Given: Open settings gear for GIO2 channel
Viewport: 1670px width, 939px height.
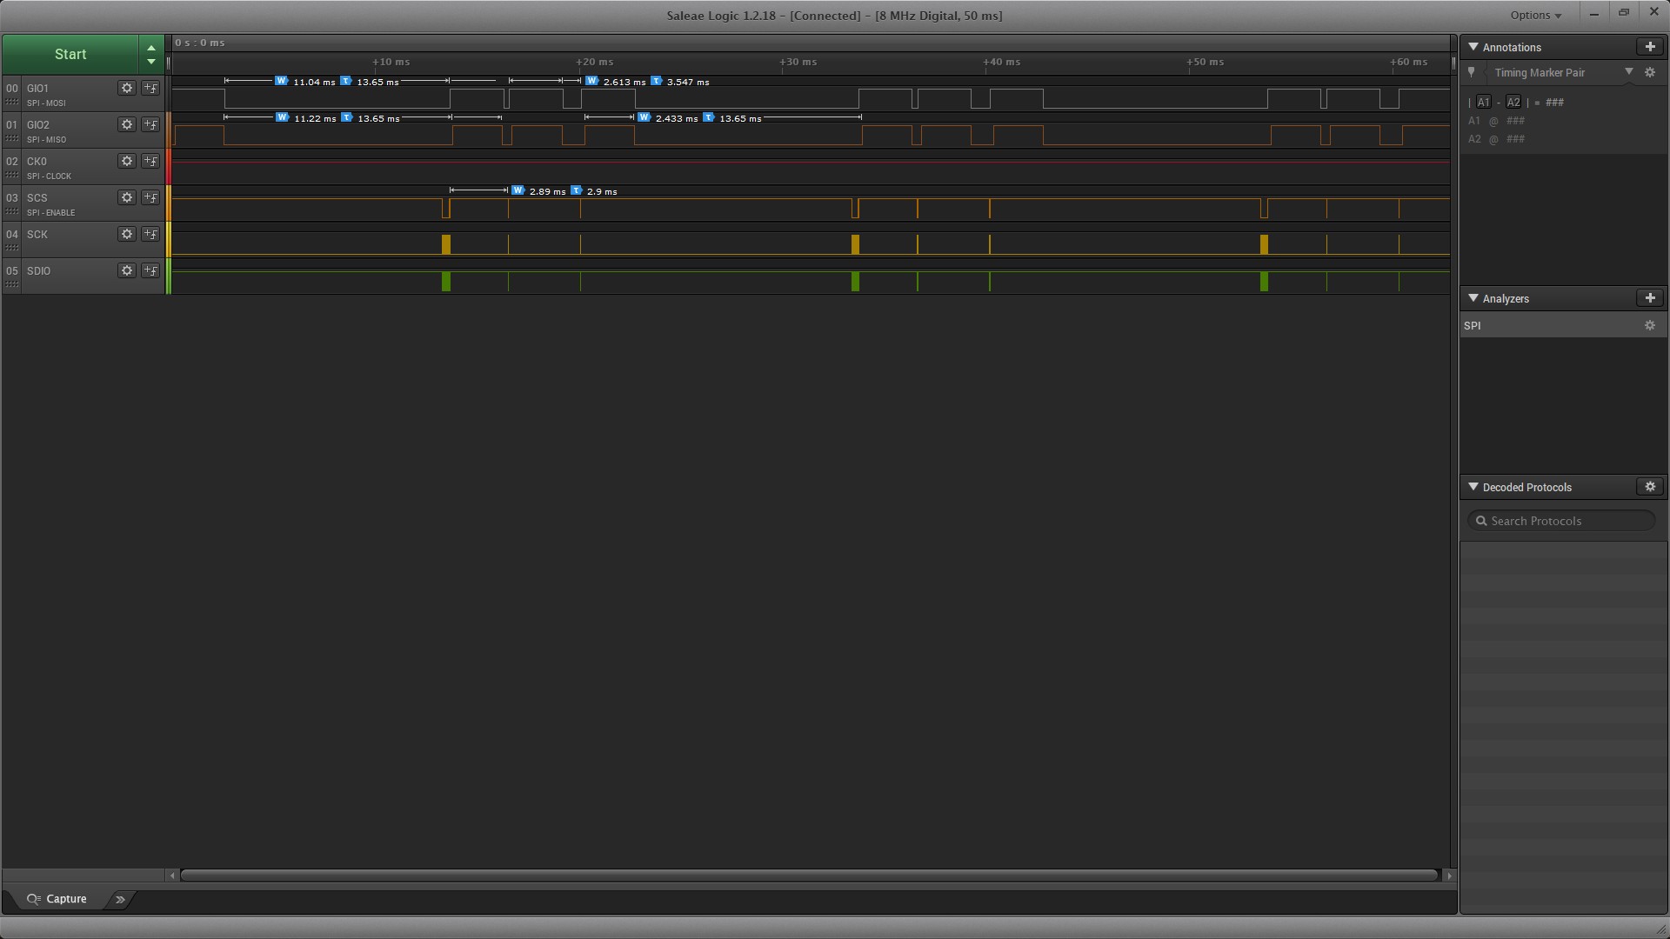Looking at the screenshot, I should [x=127, y=124].
